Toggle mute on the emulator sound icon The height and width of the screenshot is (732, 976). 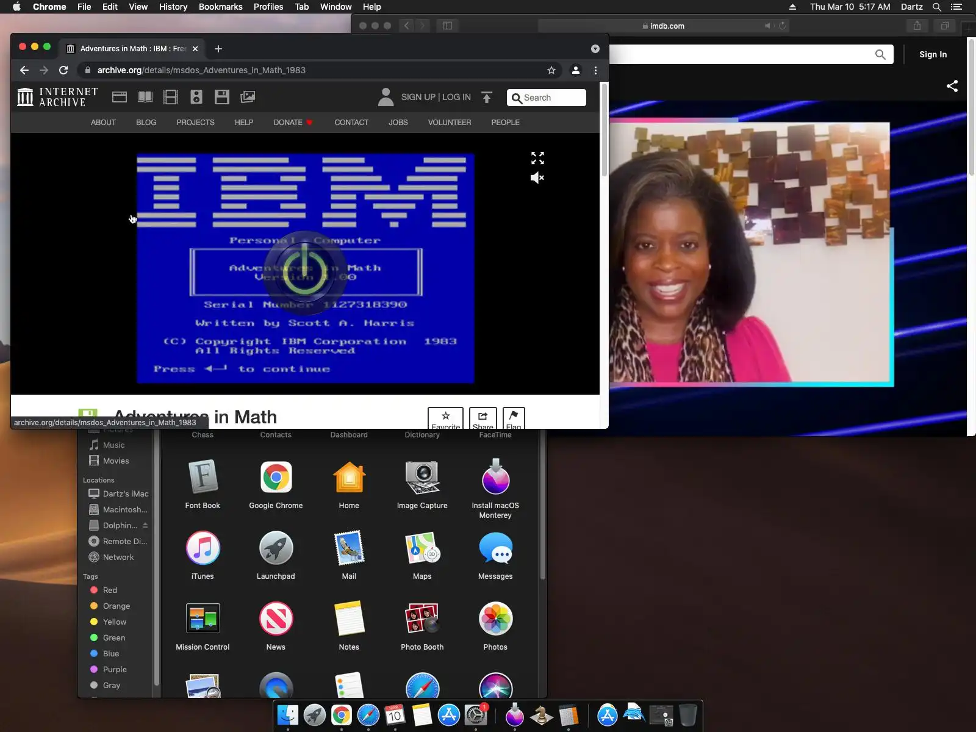coord(537,178)
